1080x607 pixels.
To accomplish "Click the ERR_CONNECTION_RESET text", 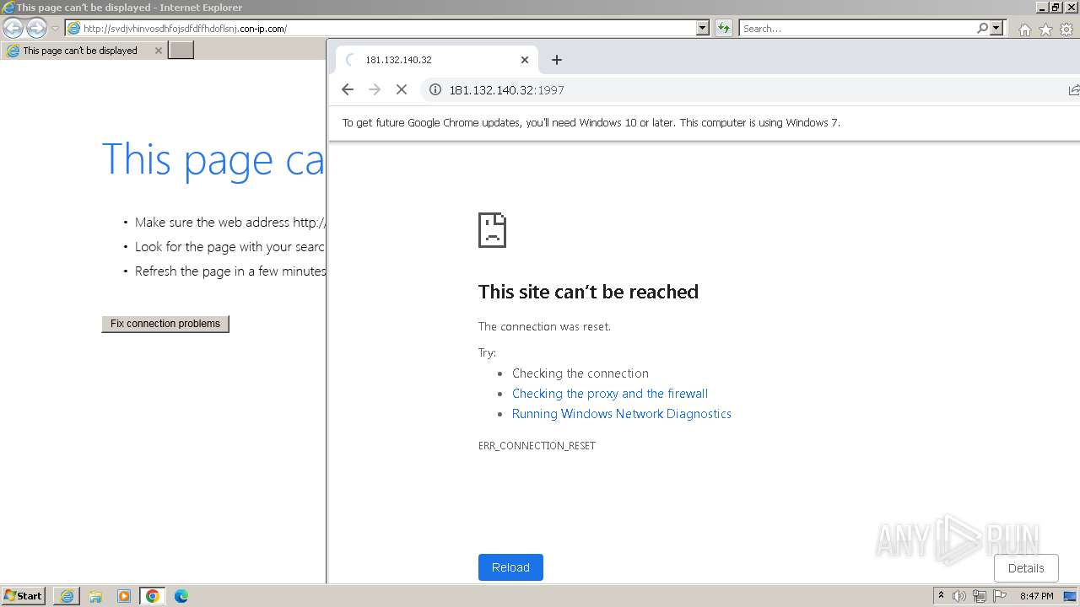I will click(x=537, y=446).
